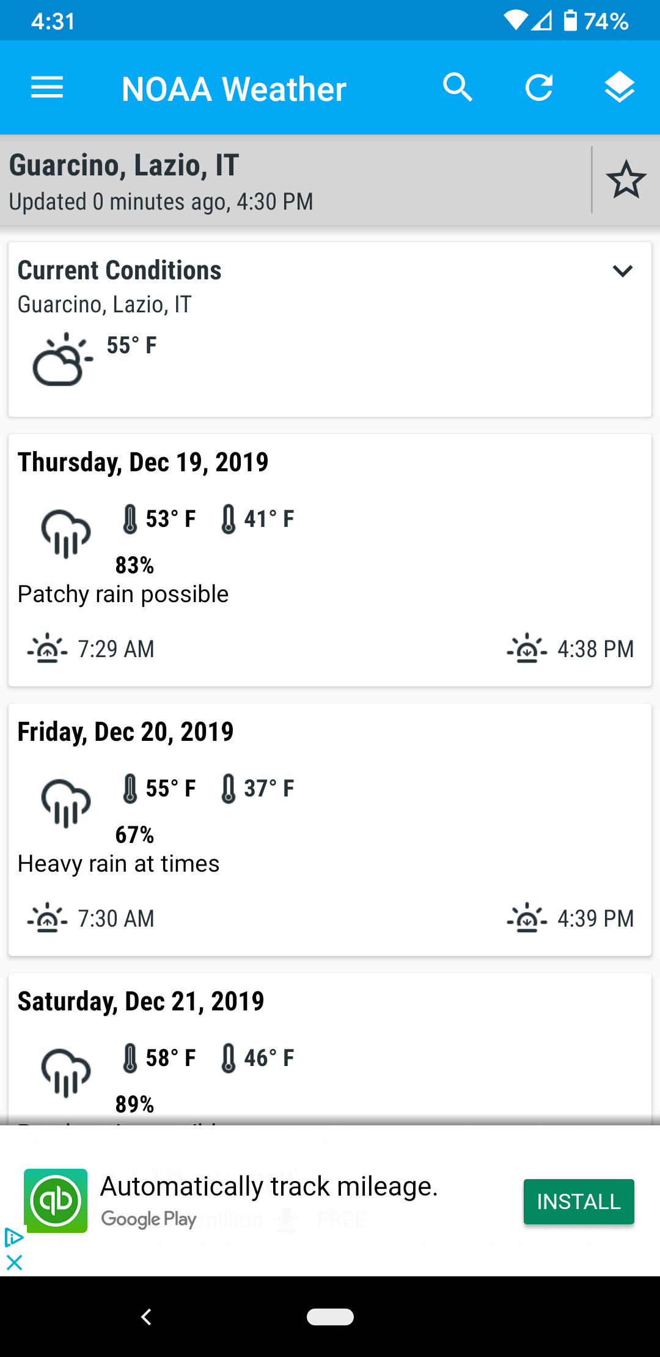Tap the QuickBooks ad logo
660x1357 pixels.
pos(56,1201)
